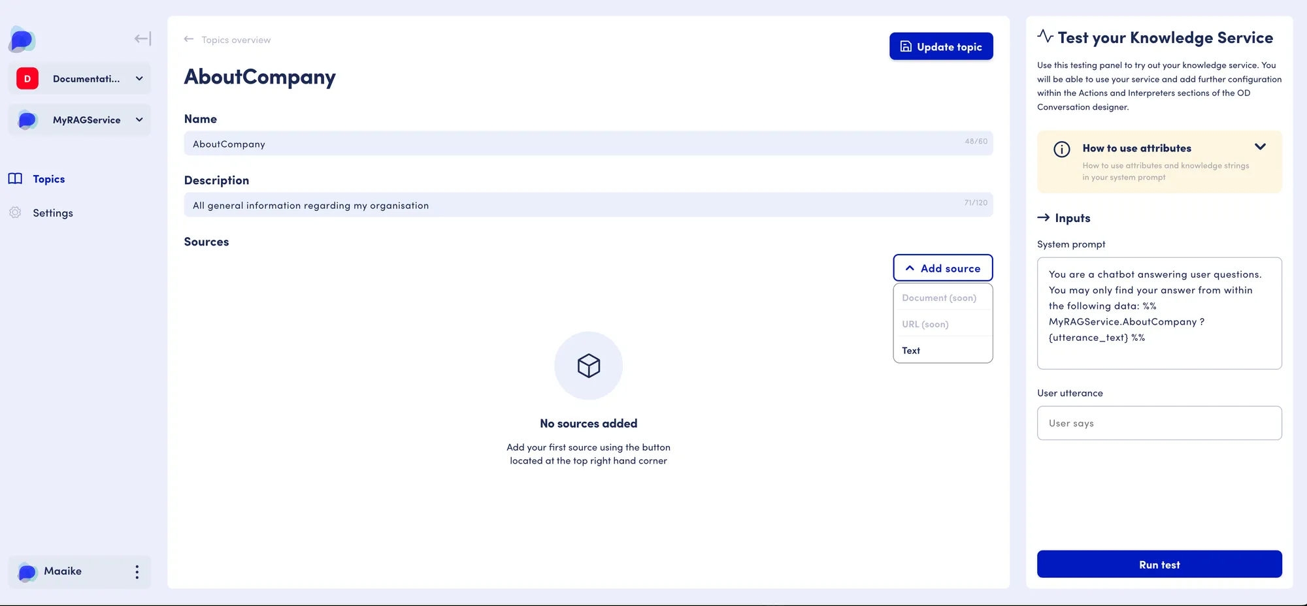Click the empty sources cube icon
This screenshot has height=606, width=1307.
pos(589,366)
